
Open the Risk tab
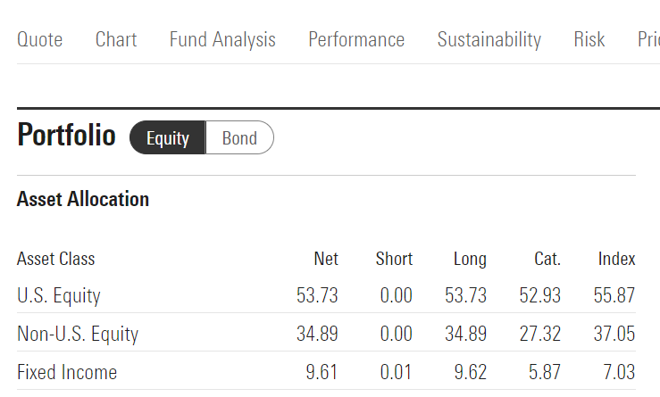[589, 39]
